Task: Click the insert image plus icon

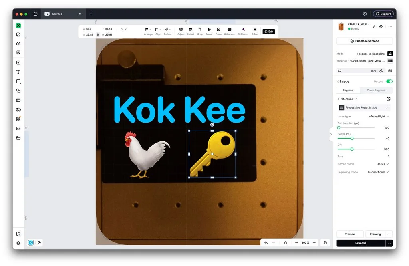Action: coord(18,63)
